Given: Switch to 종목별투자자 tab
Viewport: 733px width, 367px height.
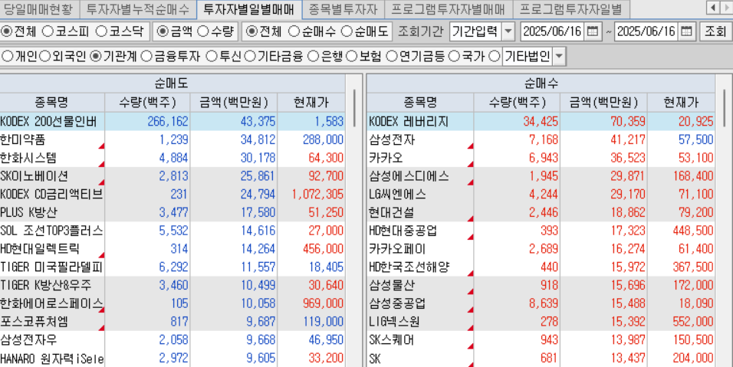Looking at the screenshot, I should [x=343, y=8].
